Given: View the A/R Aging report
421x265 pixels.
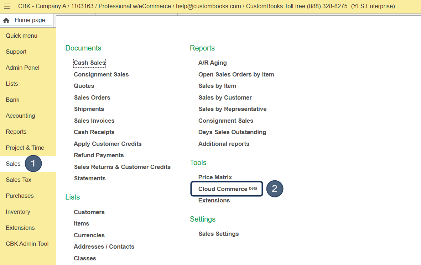Looking at the screenshot, I should coord(212,63).
